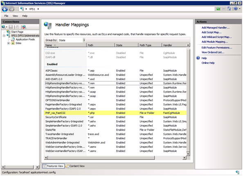Select the ISAPI-dll disabled handler

(x=116, y=57)
